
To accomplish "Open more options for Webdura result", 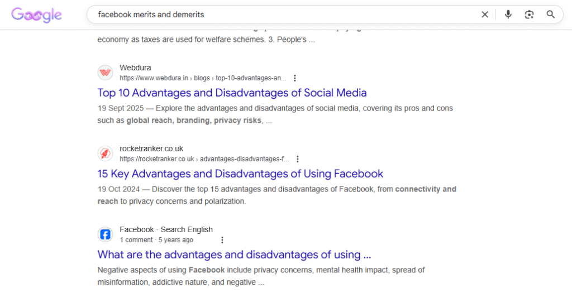I will [x=295, y=78].
